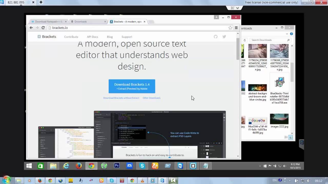Click the Other Downloads link
Image resolution: width=328 pixels, height=184 pixels.
tap(151, 98)
